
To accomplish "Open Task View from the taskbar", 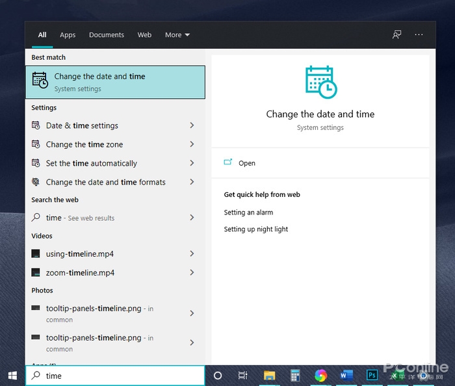I will coord(242,376).
